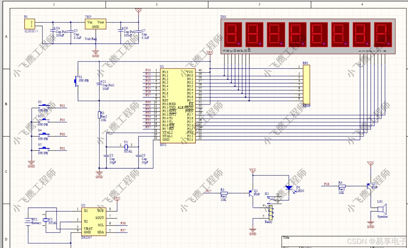This screenshot has height=248, width=408.
Task: Click the S1 reset push button switch
Action: coord(77,81)
